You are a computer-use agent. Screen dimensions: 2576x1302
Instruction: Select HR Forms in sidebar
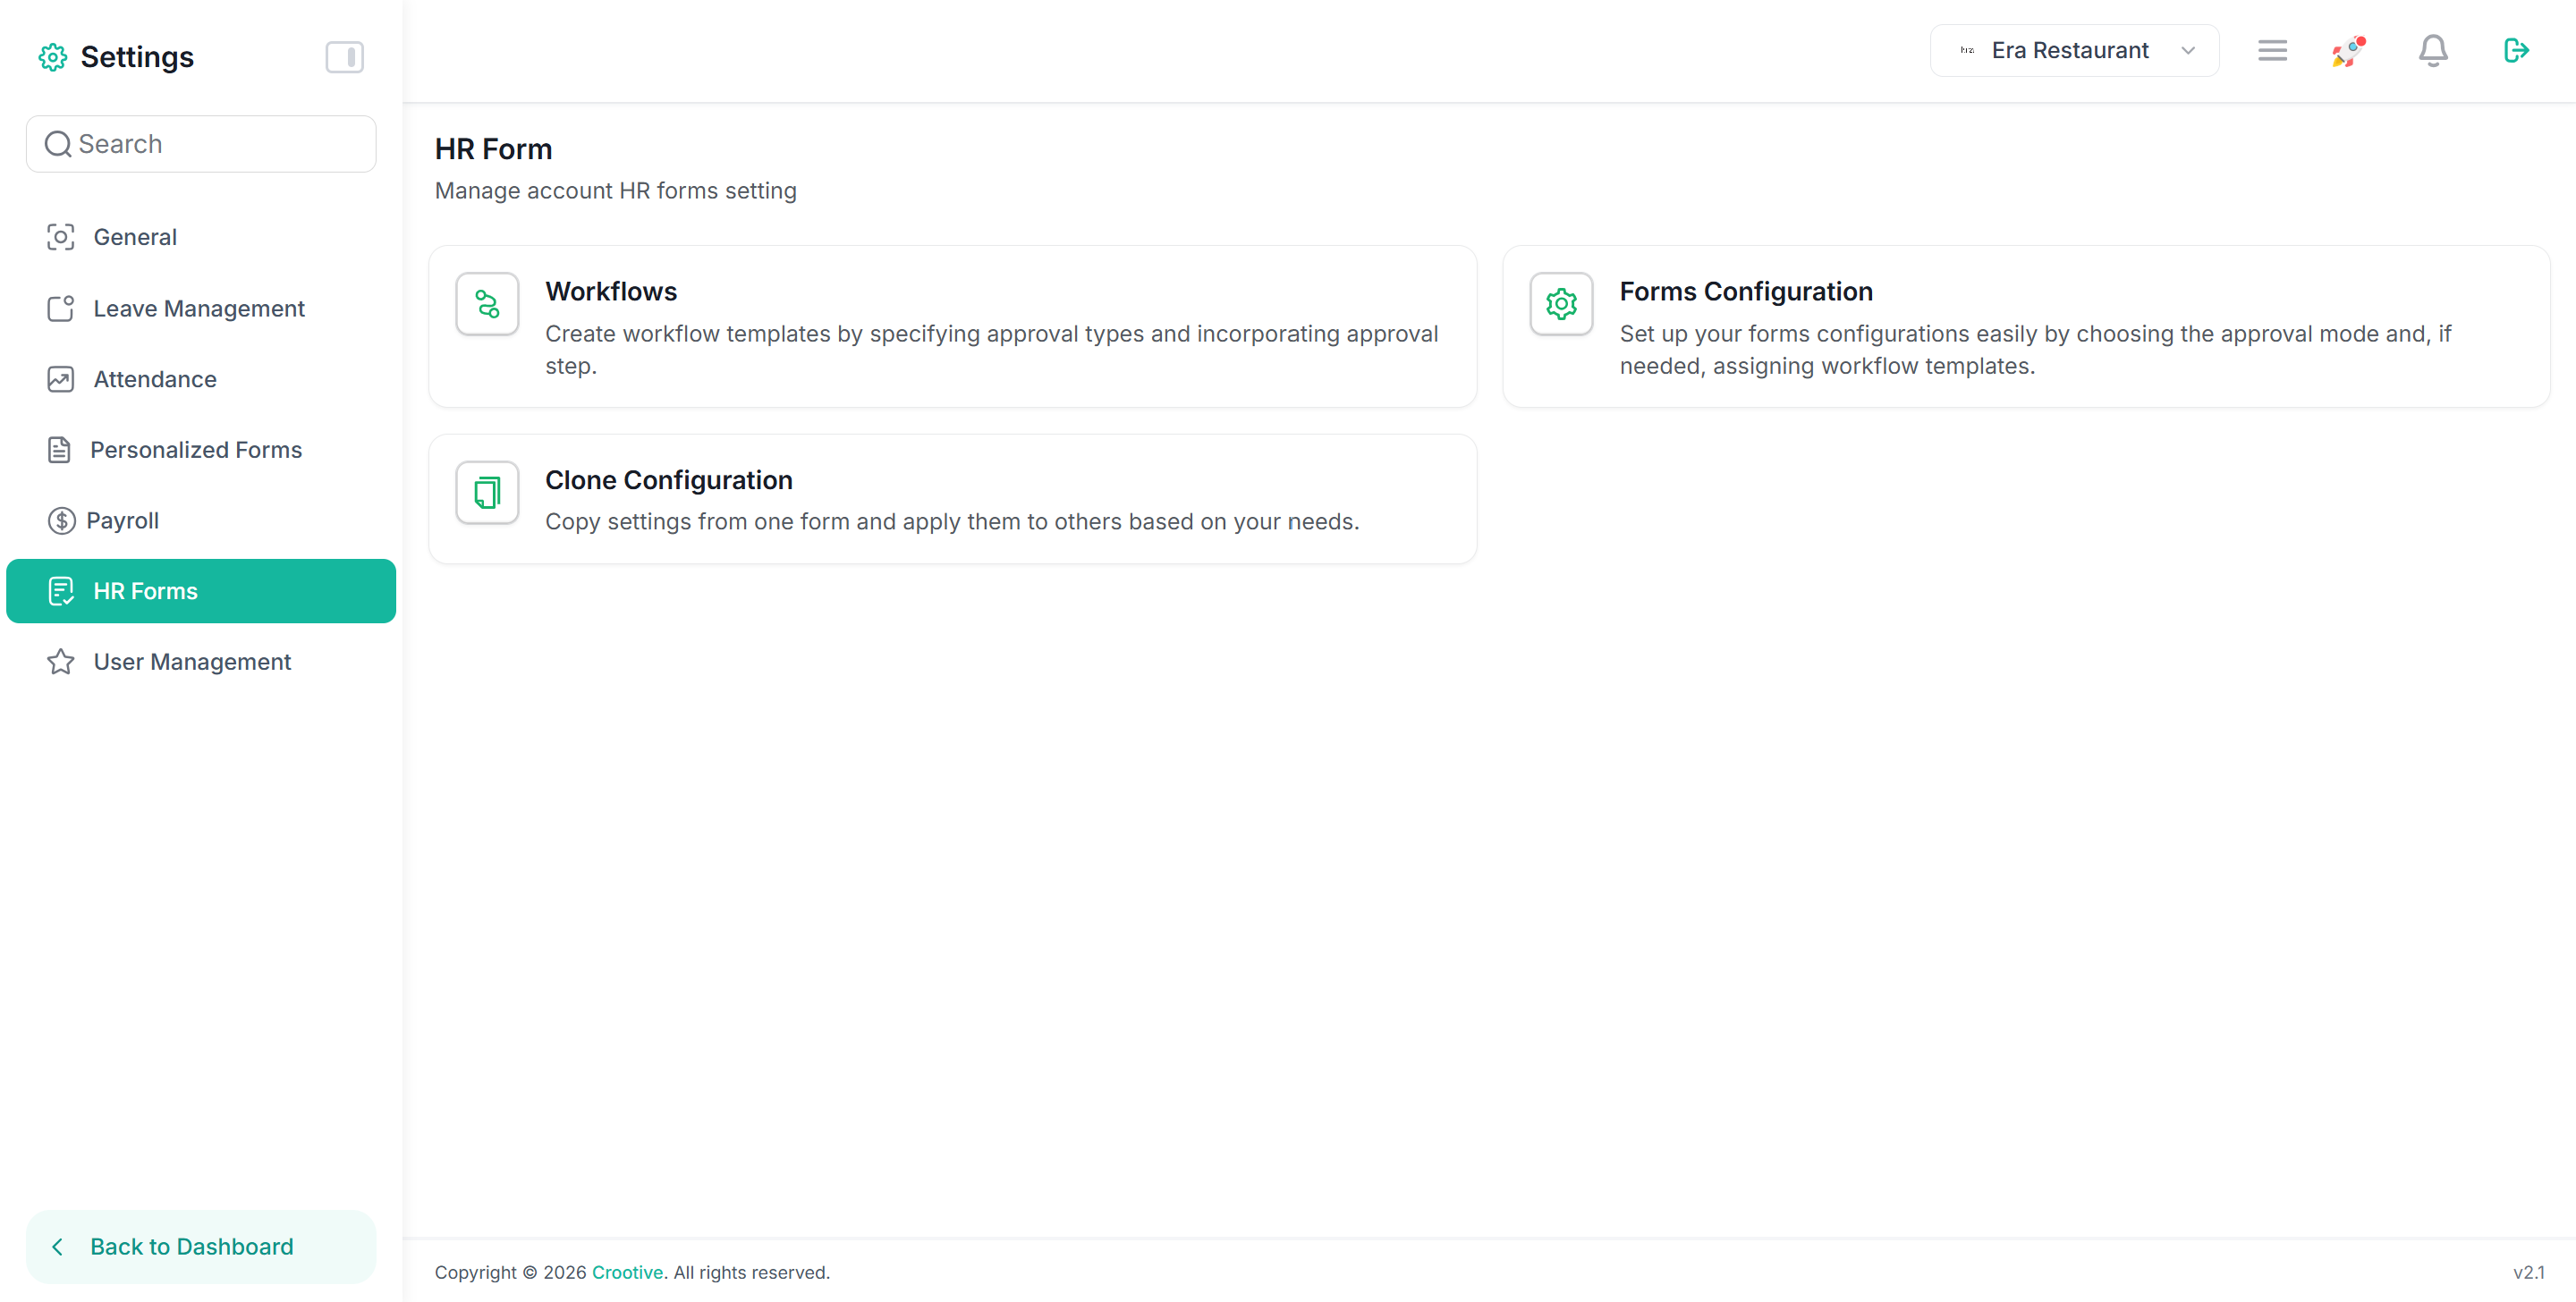point(201,591)
